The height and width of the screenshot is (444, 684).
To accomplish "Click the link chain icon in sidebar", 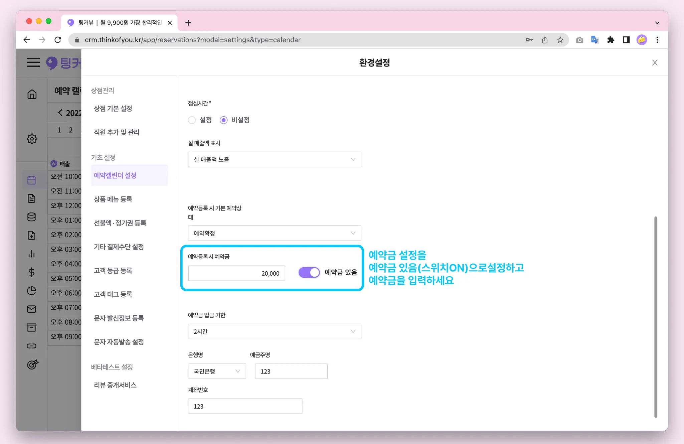I will (x=32, y=346).
